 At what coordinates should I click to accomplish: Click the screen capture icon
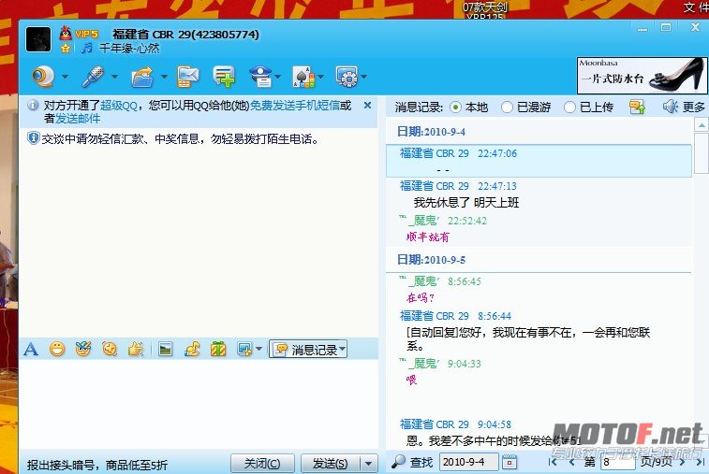click(x=244, y=349)
